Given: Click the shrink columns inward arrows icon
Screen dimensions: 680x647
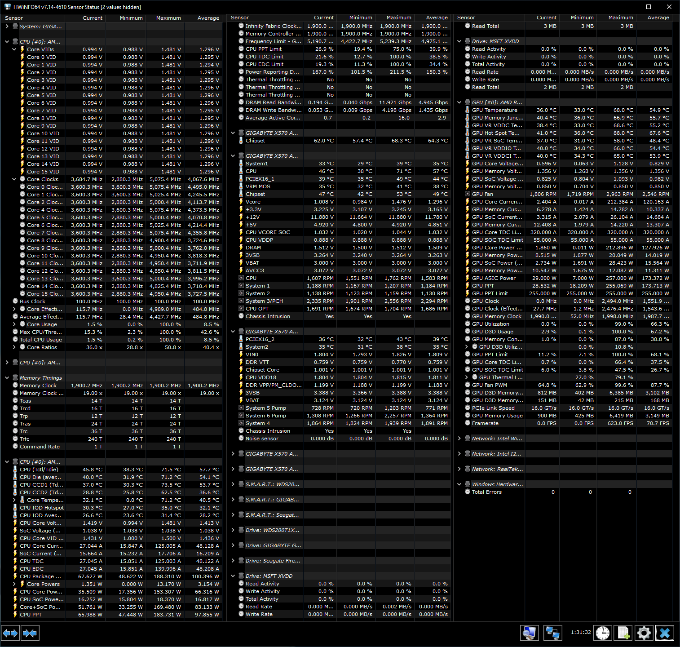Looking at the screenshot, I should [x=30, y=633].
